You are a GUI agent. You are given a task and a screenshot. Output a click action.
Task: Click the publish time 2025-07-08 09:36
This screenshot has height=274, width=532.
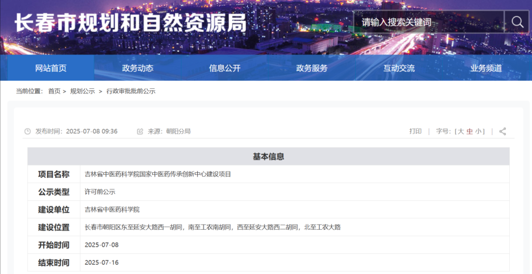coord(92,131)
